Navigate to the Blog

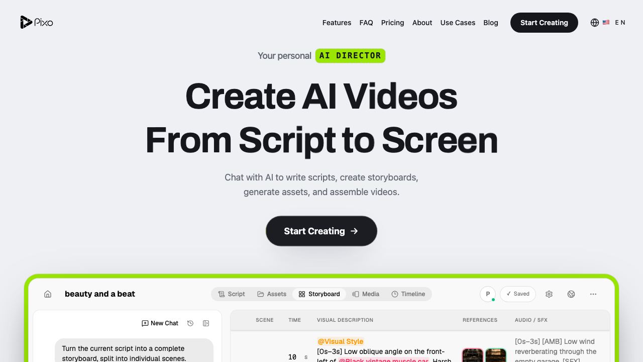pyautogui.click(x=491, y=23)
